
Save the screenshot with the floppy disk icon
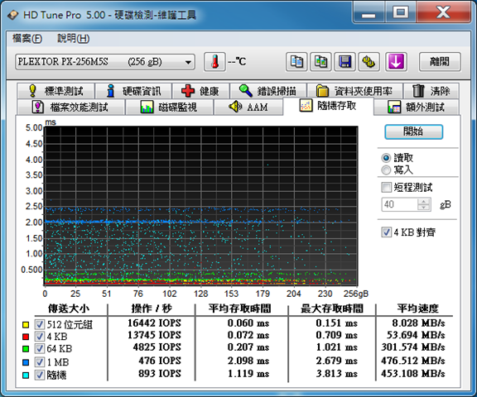tap(344, 62)
